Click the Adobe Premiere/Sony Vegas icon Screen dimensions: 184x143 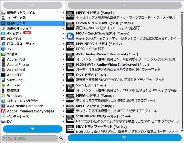(3, 111)
